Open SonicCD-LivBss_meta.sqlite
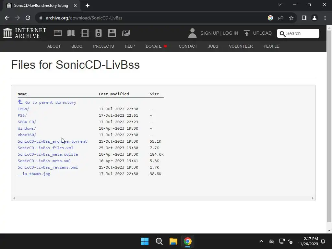Screen dimensions: 332x249 (x=48, y=154)
